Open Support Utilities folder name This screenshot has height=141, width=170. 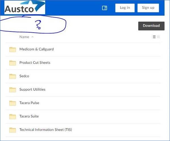(x=32, y=89)
